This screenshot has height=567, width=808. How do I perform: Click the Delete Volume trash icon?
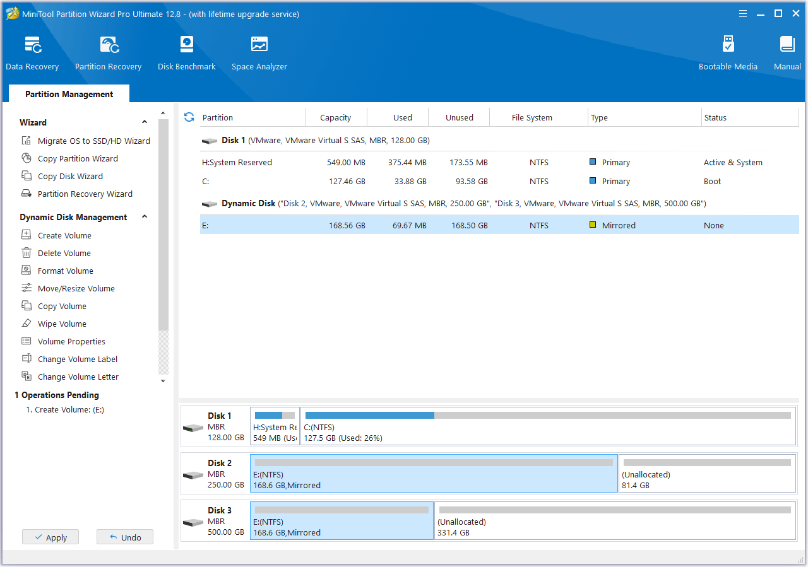click(27, 253)
